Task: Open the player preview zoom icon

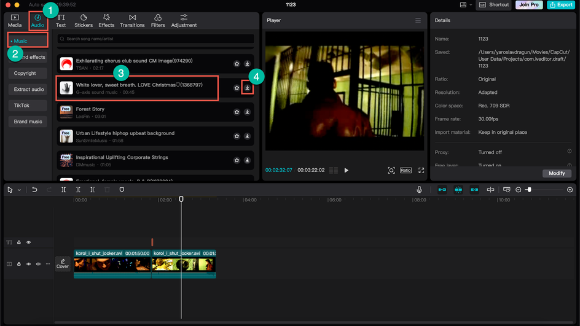Action: (x=391, y=171)
